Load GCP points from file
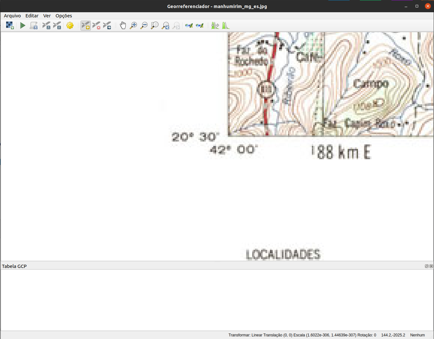Screen dimensions: 434x339 (46, 25)
